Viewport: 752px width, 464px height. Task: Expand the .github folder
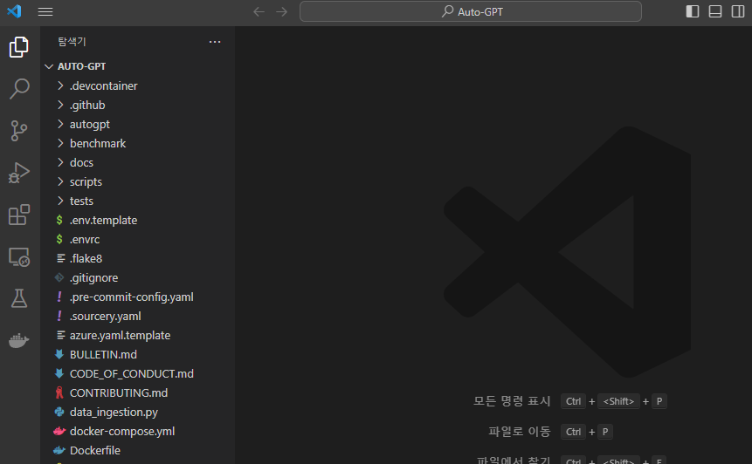[138, 105]
